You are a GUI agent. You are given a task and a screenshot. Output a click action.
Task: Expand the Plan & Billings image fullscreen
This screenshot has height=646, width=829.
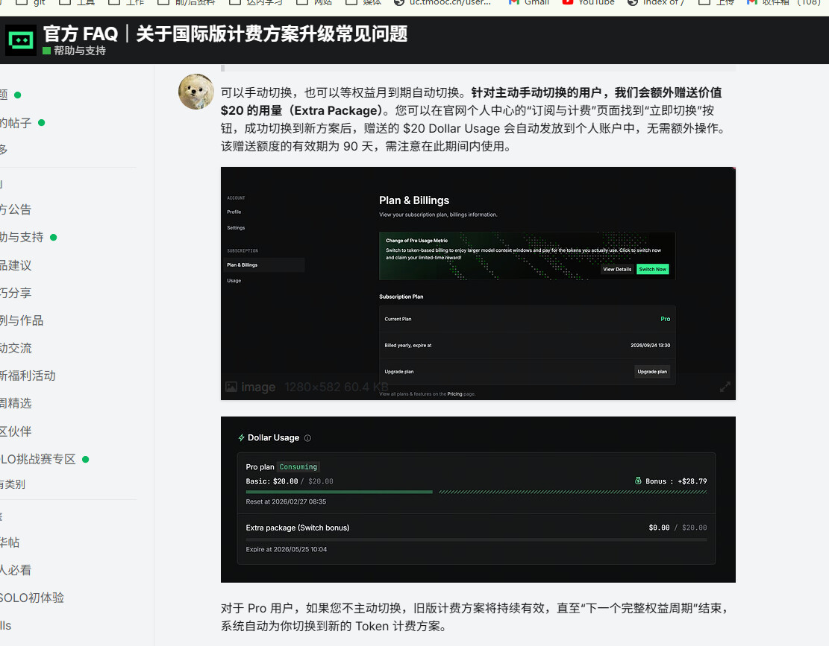[x=725, y=387]
